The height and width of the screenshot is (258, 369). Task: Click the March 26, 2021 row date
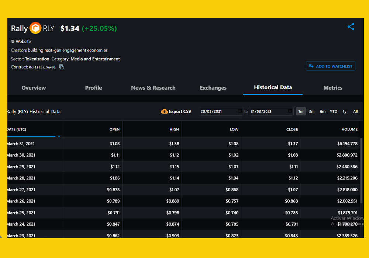pyautogui.click(x=21, y=201)
